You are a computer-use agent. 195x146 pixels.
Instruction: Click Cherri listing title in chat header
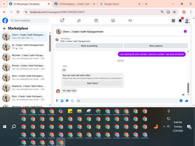pyautogui.click(x=83, y=32)
